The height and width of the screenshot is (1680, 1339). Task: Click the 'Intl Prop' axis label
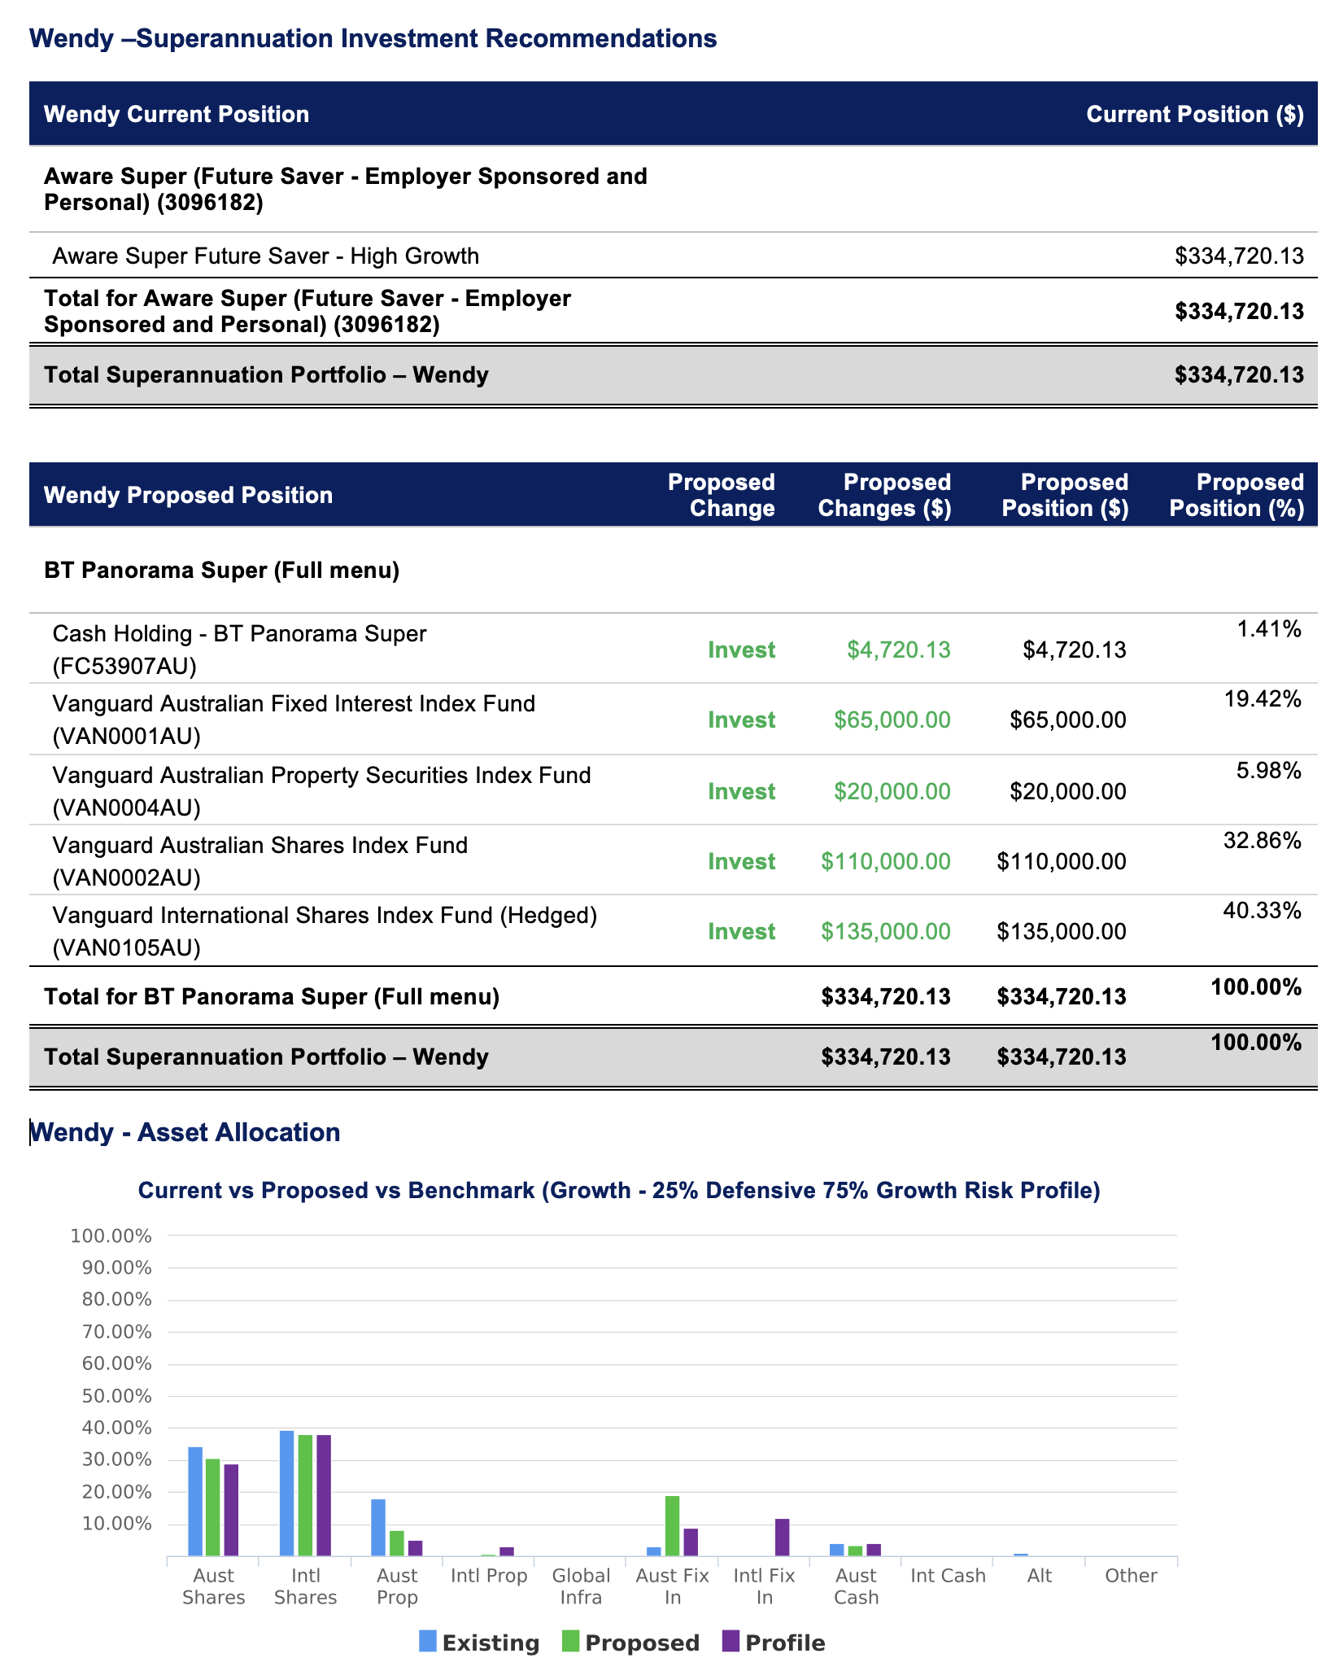point(489,1576)
